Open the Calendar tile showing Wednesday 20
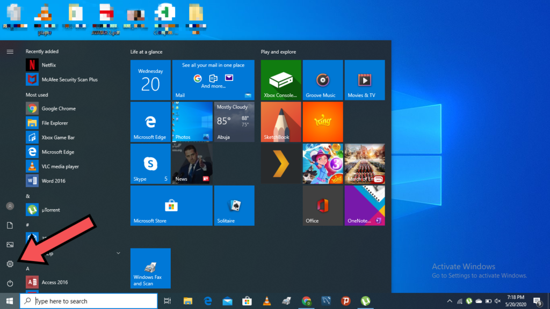This screenshot has height=309, width=550. point(150,80)
